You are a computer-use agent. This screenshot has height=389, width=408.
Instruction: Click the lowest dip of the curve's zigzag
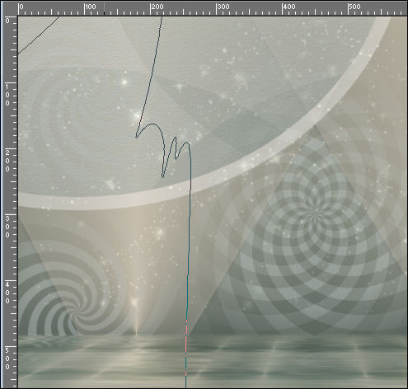coord(162,176)
